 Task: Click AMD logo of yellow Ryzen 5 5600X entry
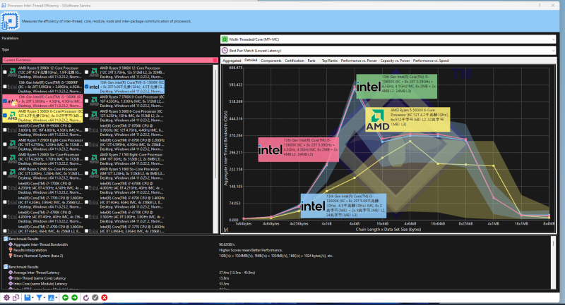[13, 116]
